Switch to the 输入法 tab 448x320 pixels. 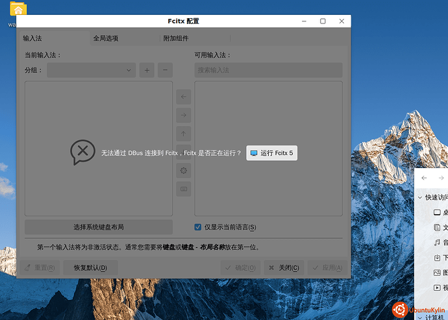click(x=55, y=38)
